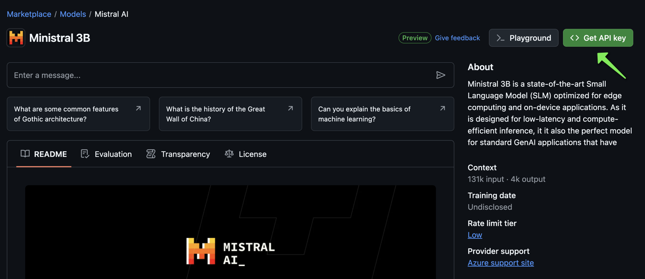This screenshot has width=645, height=279.
Task: Open the Low rate limit tier link
Action: tap(474, 235)
